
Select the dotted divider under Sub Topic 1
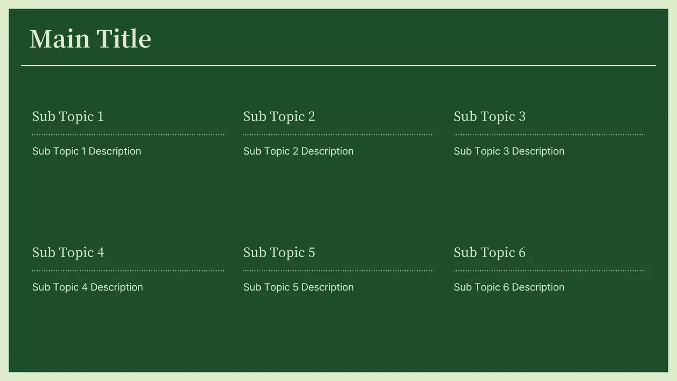(x=128, y=135)
